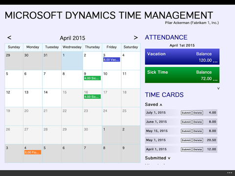Open the 4.00 Sick entry on April 9

coord(93,78)
